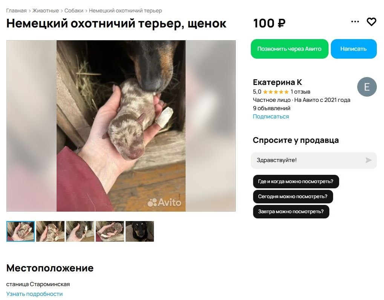The width and height of the screenshot is (384, 300).
Task: Click the Avito watermark on photo
Action: [164, 202]
